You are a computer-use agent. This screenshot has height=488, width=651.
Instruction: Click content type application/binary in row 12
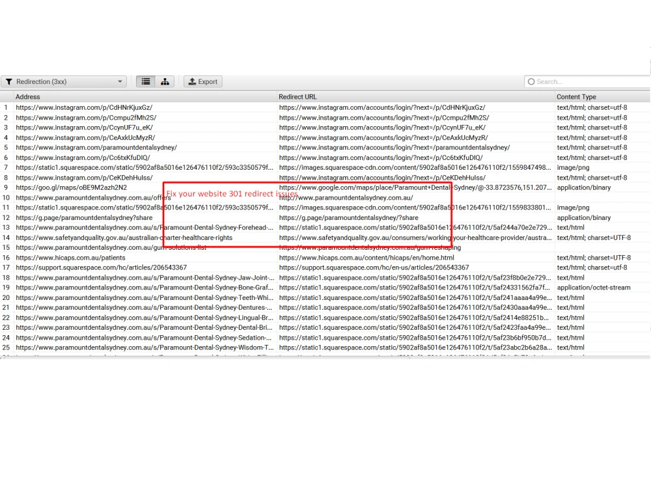(x=584, y=218)
